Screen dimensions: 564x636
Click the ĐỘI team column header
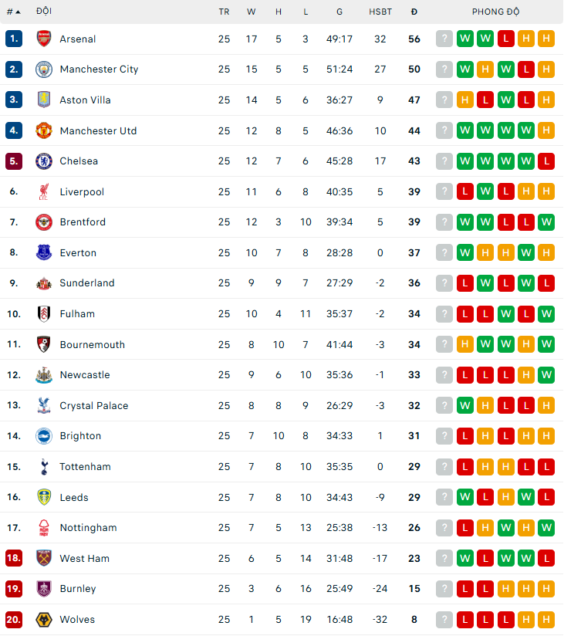pos(44,12)
